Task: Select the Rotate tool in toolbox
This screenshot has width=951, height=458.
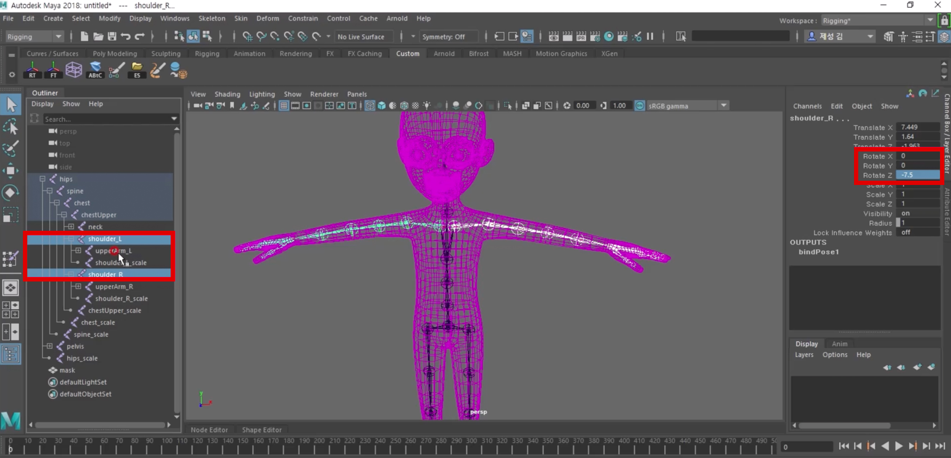Action: click(x=10, y=192)
